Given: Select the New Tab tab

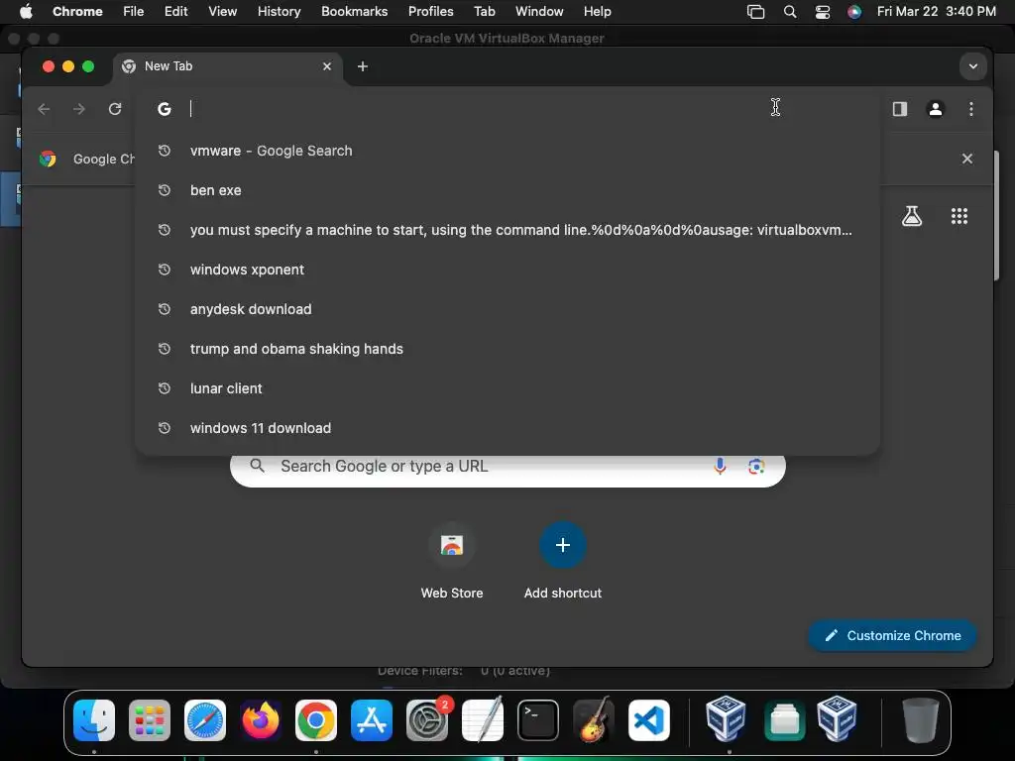Looking at the screenshot, I should (x=227, y=66).
